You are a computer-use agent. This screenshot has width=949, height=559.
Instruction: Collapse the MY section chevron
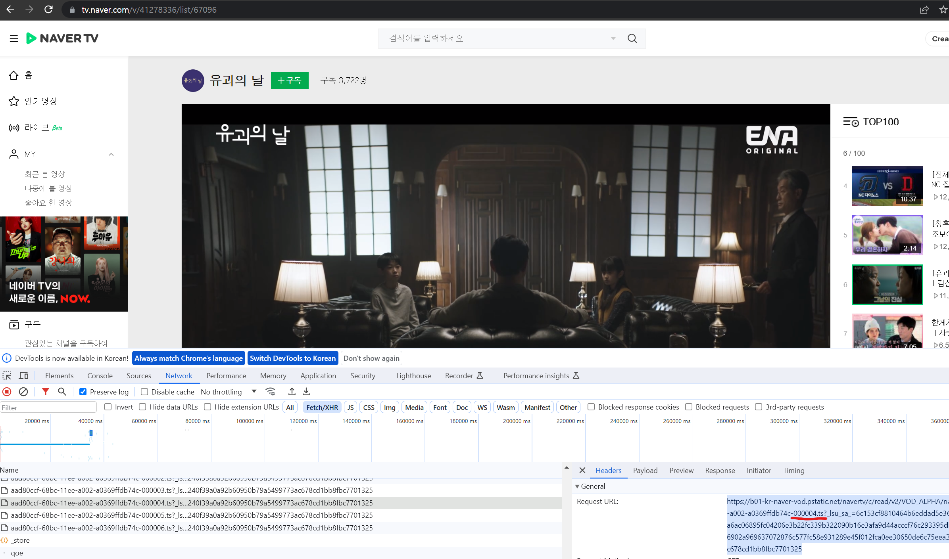pos(111,154)
